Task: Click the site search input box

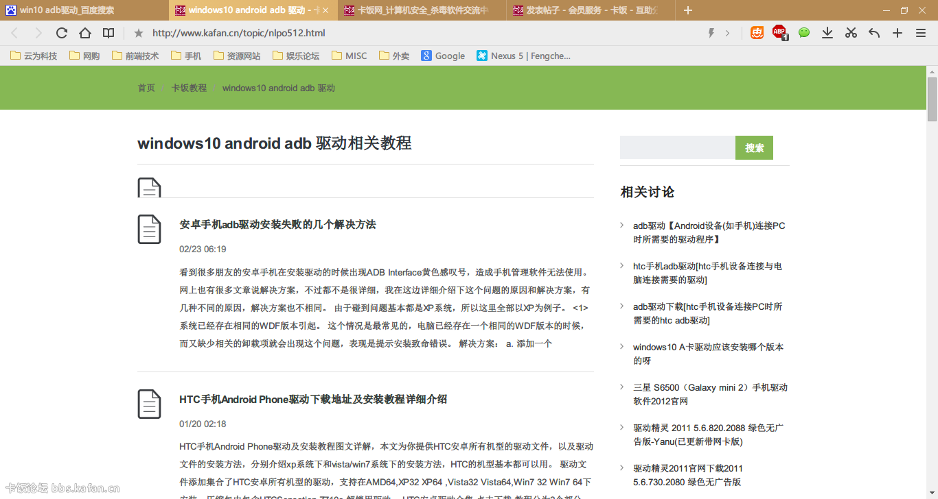Action: point(678,147)
